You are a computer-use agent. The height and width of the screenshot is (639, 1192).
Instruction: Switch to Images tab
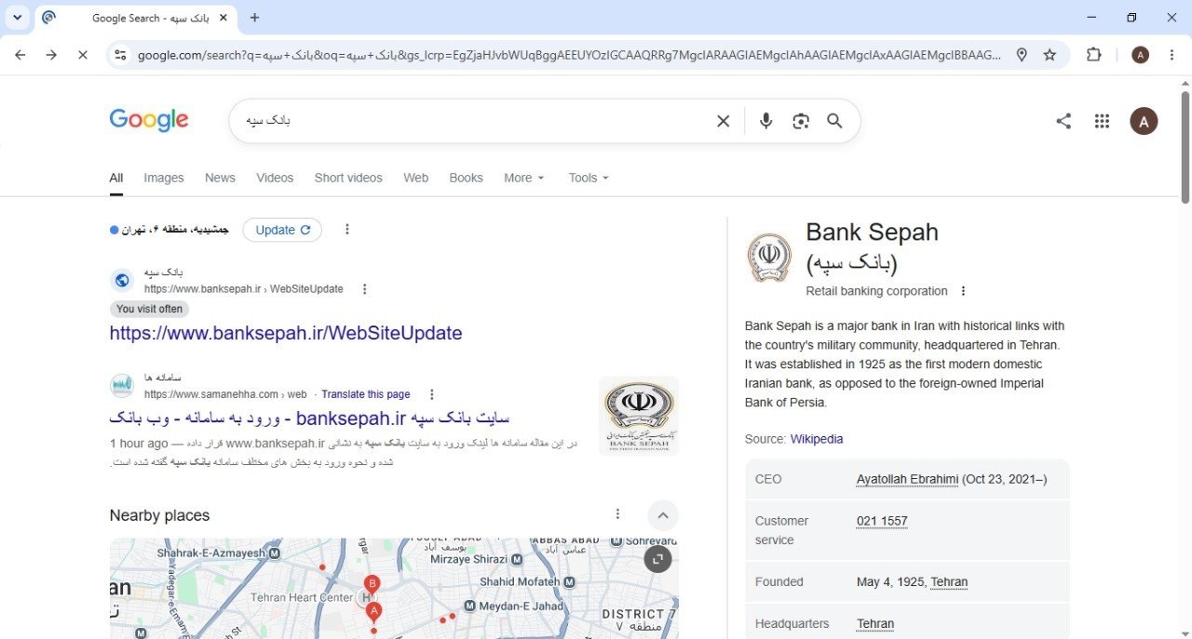coord(164,178)
